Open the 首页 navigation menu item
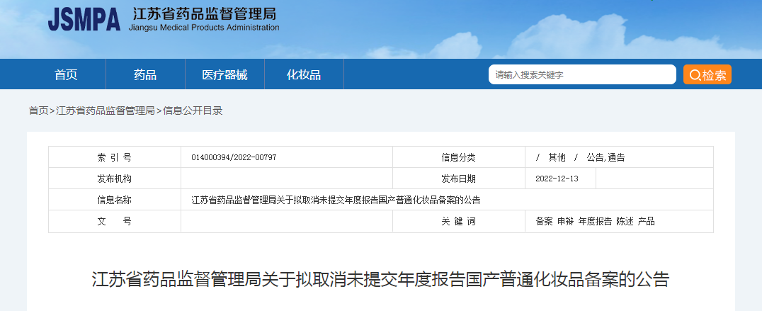 (66, 75)
